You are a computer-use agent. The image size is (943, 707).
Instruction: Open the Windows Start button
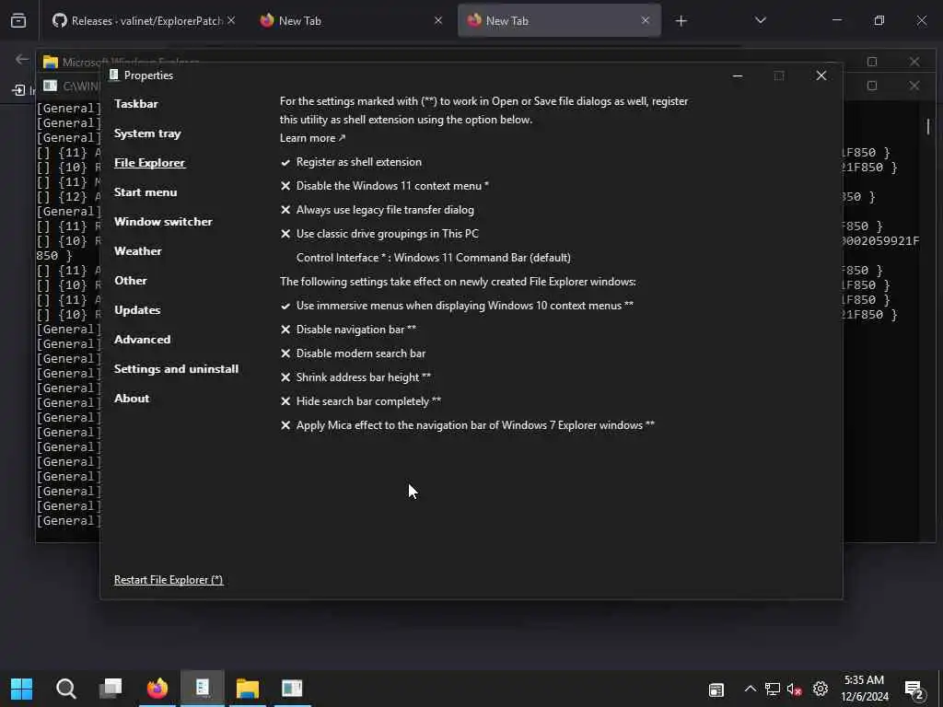[22, 689]
